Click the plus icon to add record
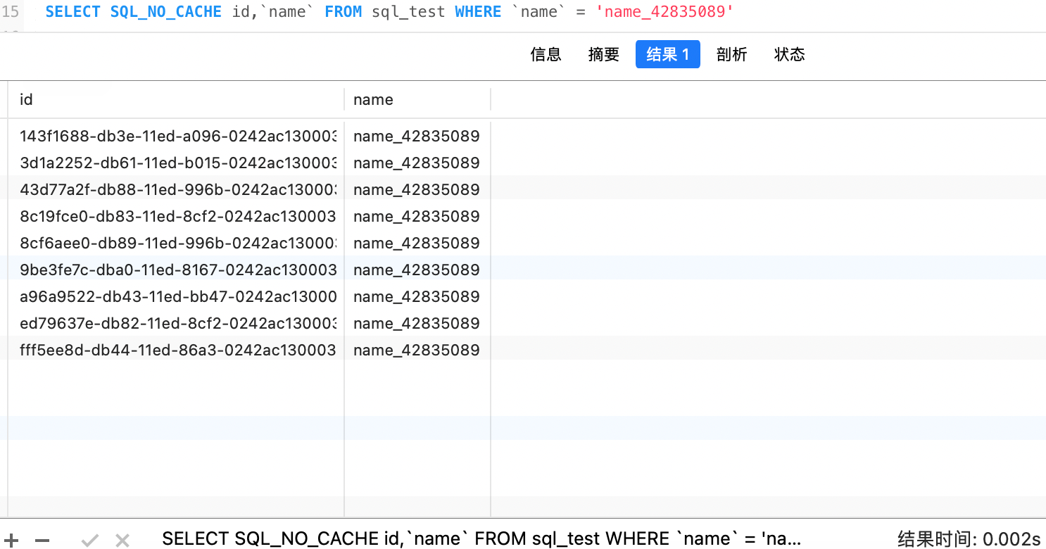Viewport: 1046px width, 549px height. pyautogui.click(x=12, y=540)
